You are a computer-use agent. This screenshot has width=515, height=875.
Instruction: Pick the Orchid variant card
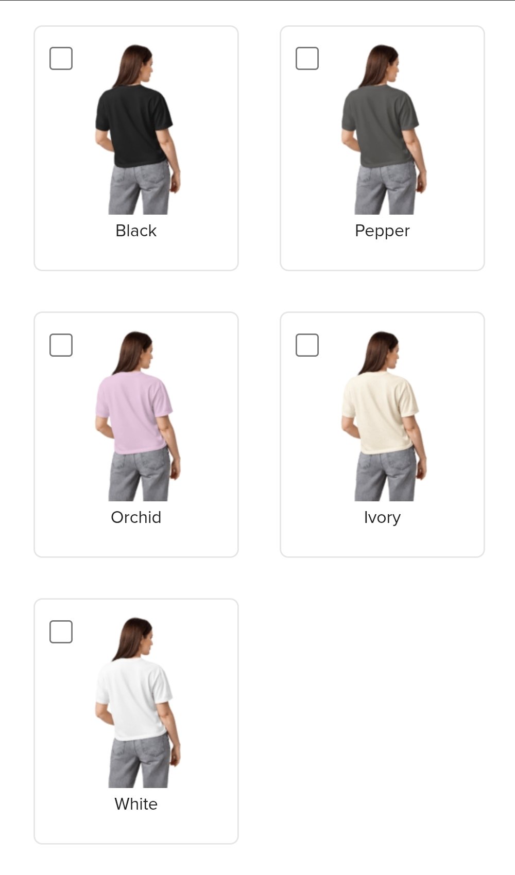click(x=136, y=434)
